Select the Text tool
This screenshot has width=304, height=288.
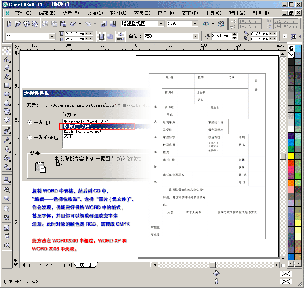7,120
